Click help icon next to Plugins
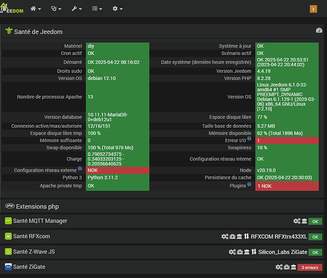This screenshot has width=327, height=278. (249, 184)
